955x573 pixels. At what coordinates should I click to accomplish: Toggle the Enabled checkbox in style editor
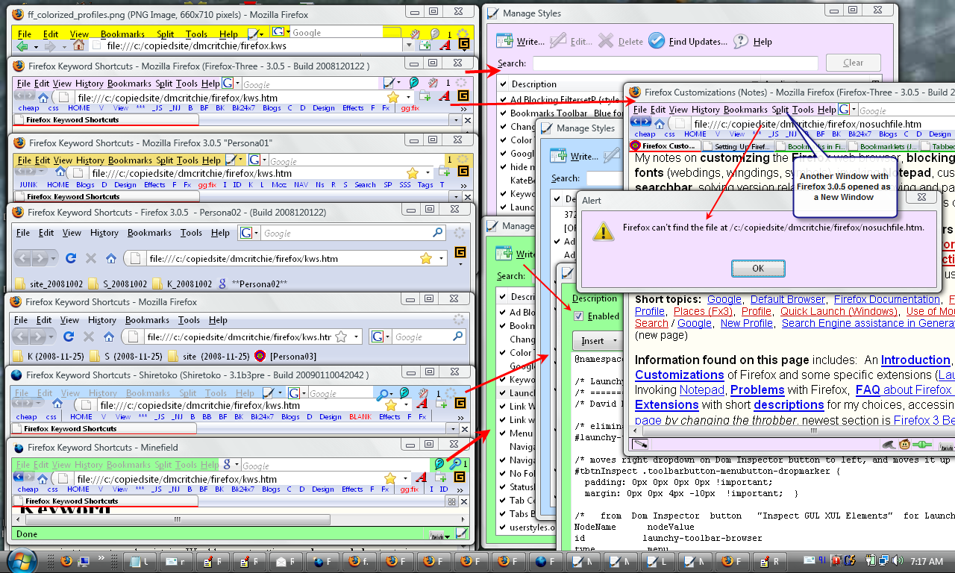(x=578, y=316)
